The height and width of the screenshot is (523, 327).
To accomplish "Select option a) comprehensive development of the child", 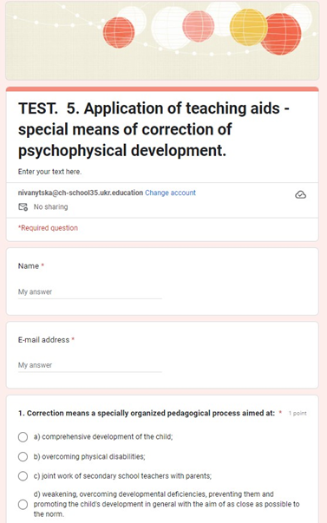I will pos(23,436).
